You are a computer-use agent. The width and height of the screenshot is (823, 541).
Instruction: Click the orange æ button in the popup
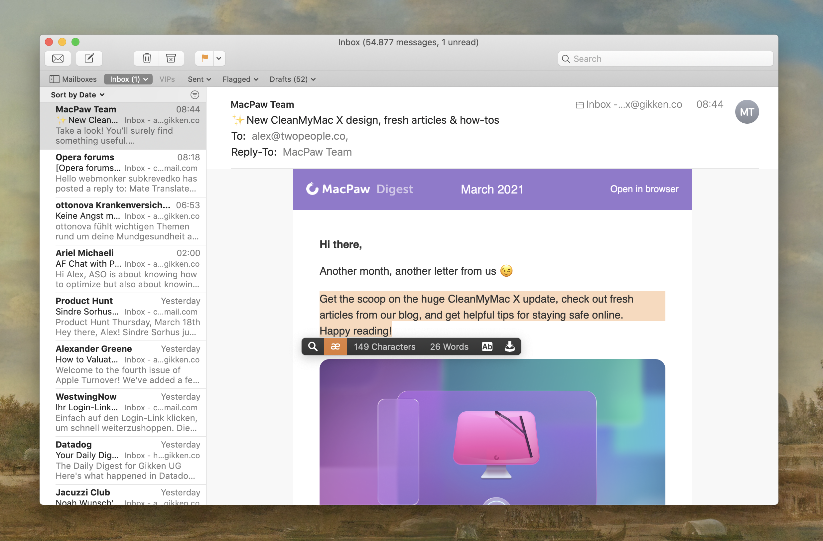click(x=335, y=347)
